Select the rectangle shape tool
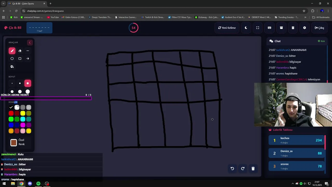This screenshot has height=187, width=332. (x=20, y=59)
